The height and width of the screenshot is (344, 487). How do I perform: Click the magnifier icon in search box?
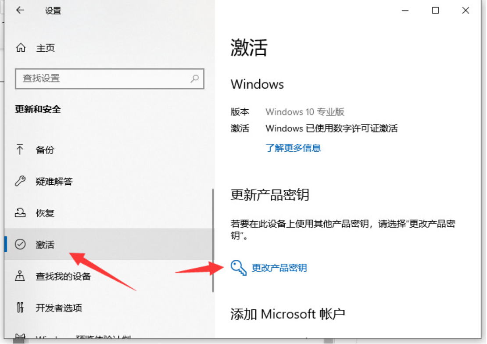point(195,79)
